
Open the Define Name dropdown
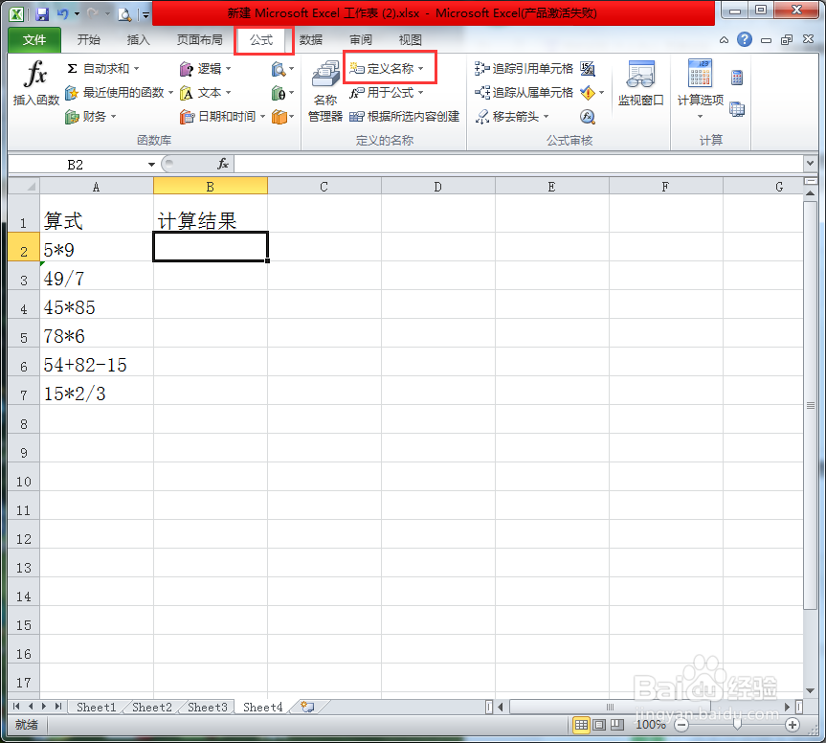click(389, 68)
